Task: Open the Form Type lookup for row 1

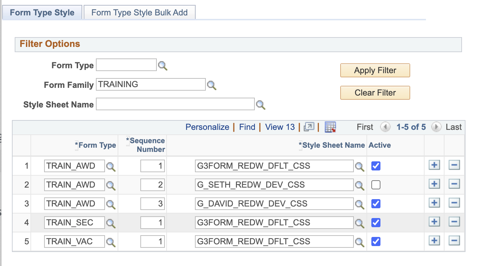Action: pos(111,166)
